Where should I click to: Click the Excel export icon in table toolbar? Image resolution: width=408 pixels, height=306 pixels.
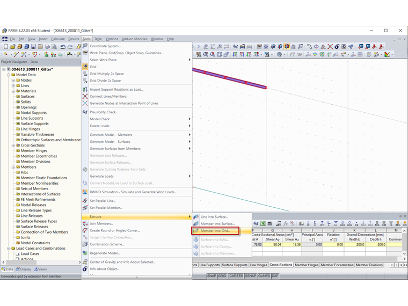tap(263, 223)
